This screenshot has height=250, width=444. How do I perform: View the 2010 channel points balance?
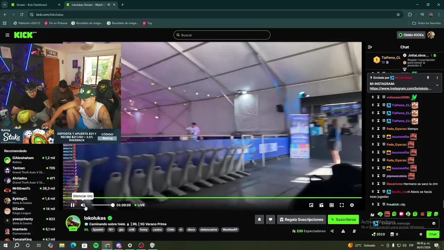pos(378,234)
